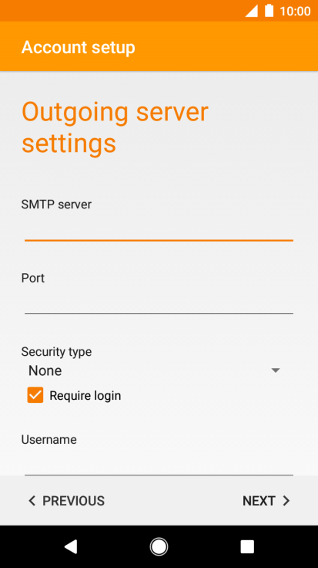
Task: Go to the NEXT setup step
Action: [266, 501]
